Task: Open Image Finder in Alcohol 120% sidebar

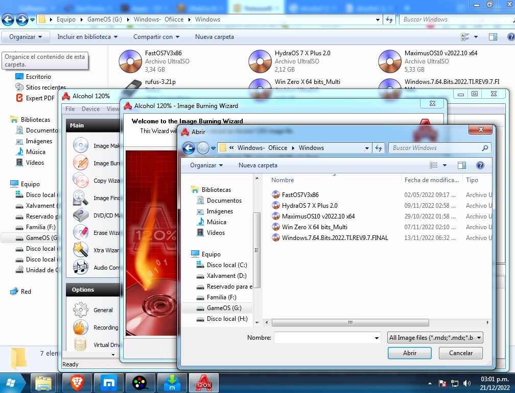Action: tap(96, 198)
